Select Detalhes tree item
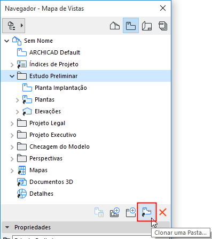Viewport: 212px width, 239px height. point(41,194)
